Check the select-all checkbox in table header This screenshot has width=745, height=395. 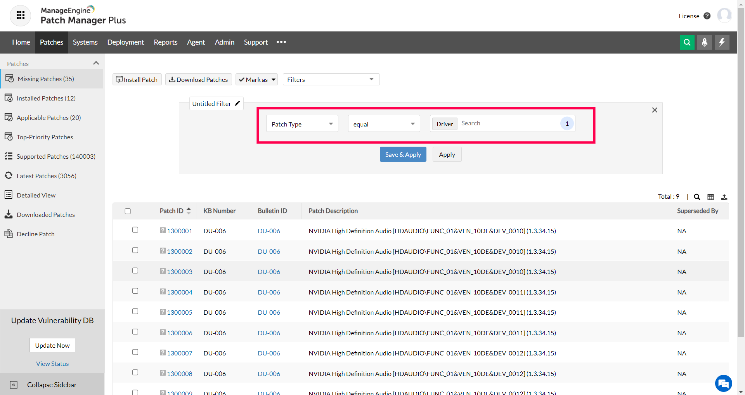pyautogui.click(x=128, y=211)
